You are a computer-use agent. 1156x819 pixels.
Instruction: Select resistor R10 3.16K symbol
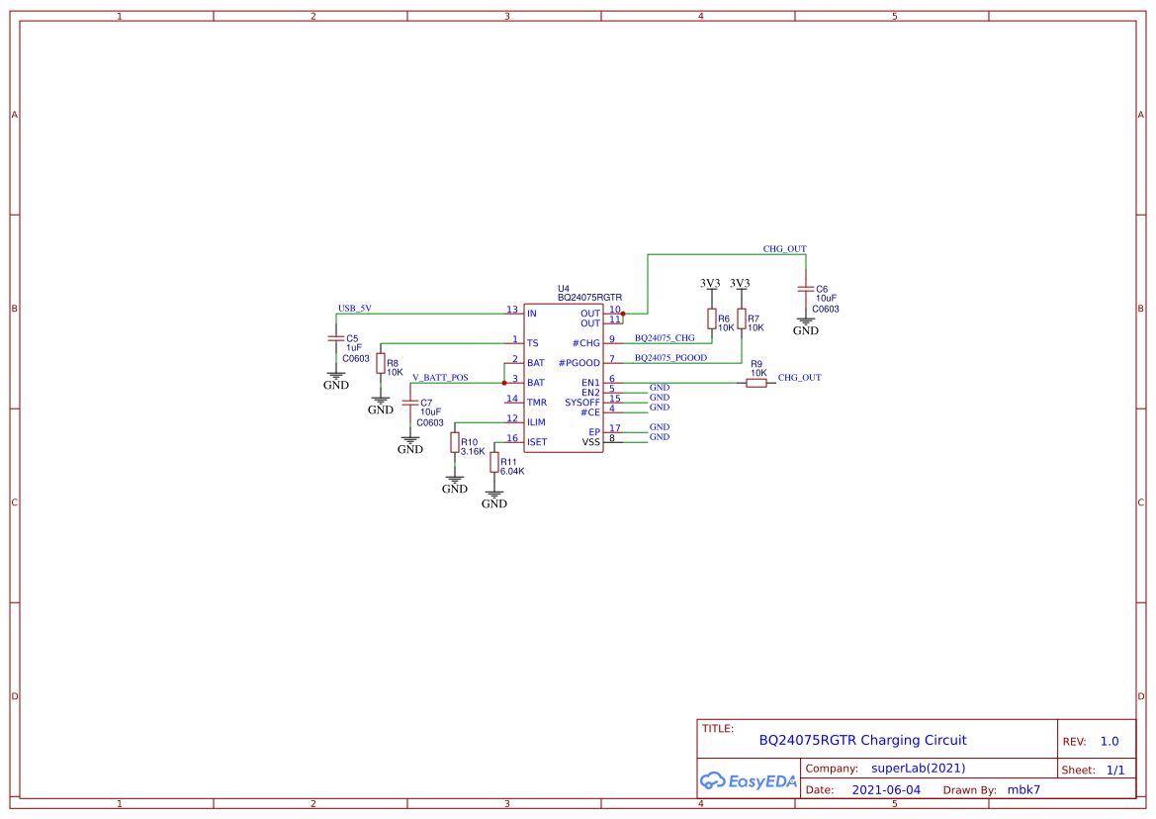coord(453,444)
